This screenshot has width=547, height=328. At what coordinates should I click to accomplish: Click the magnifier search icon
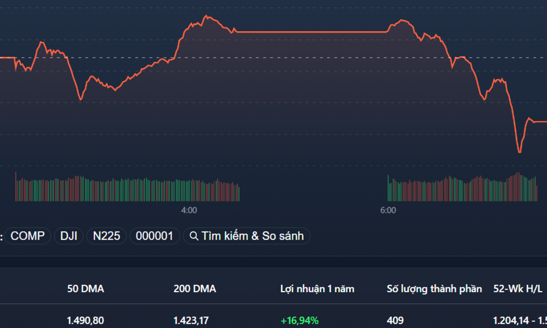pyautogui.click(x=194, y=236)
